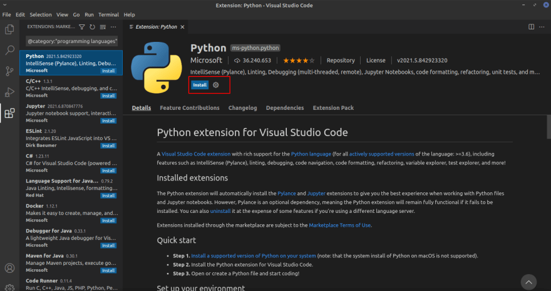This screenshot has width=551, height=291.
Task: Open extensions panel More Actions menu
Action: pos(113,27)
